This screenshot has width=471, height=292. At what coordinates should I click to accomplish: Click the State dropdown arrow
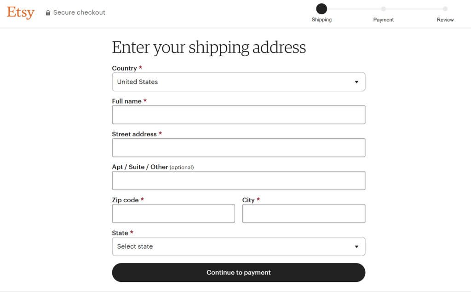click(x=356, y=246)
